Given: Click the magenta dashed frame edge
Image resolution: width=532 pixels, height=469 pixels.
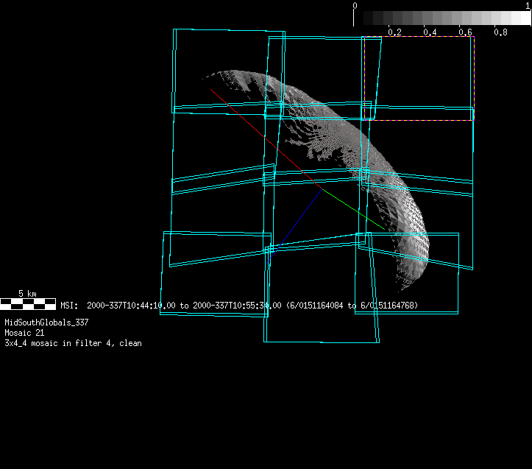Looking at the screenshot, I should tap(474, 74).
